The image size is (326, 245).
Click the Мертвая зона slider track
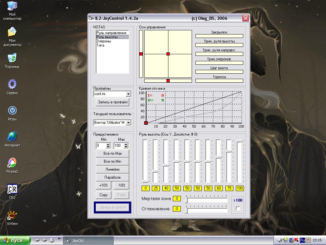coord(206,200)
